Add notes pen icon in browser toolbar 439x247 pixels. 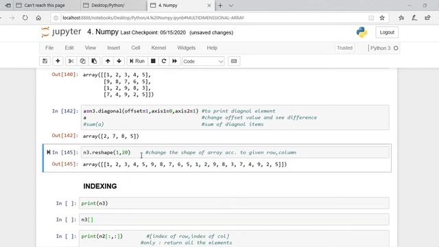414,18
